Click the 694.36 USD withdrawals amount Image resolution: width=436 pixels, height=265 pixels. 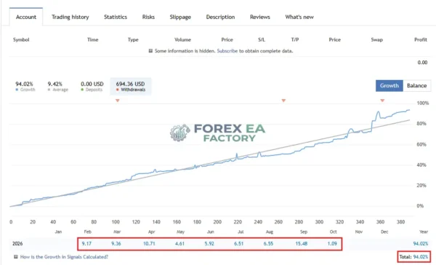[130, 84]
